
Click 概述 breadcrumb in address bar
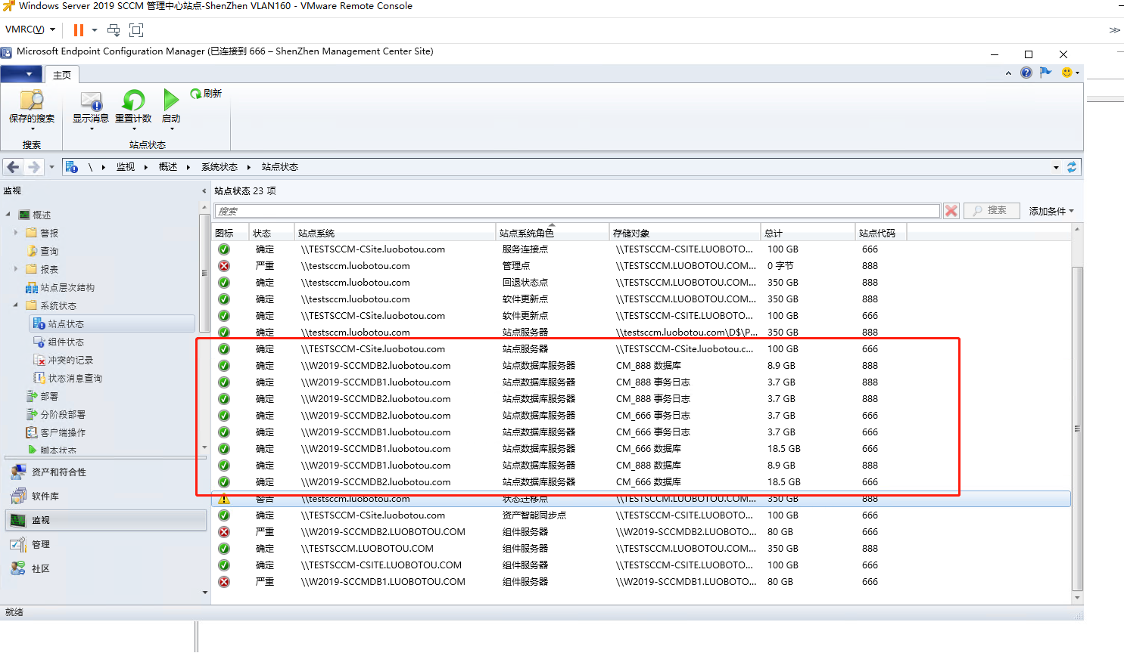(x=168, y=167)
